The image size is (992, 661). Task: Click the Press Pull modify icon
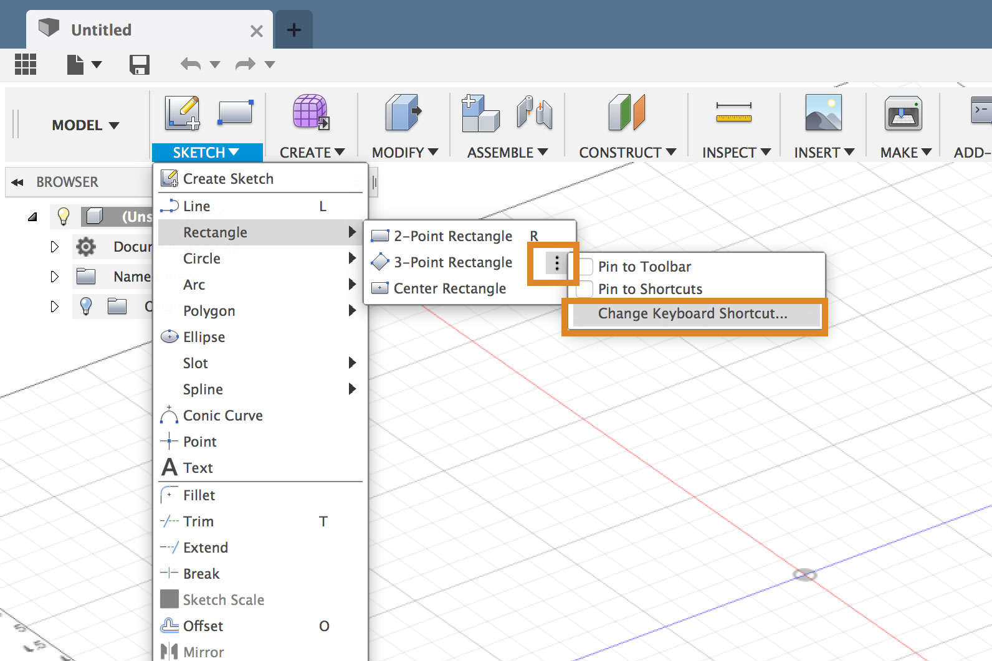(x=403, y=112)
